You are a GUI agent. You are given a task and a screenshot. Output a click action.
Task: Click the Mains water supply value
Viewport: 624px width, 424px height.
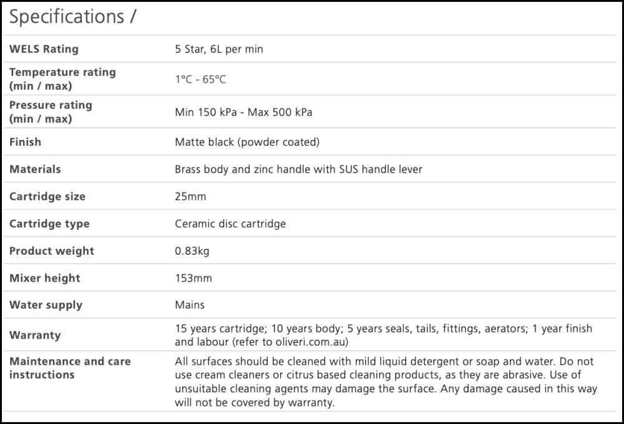[190, 305]
